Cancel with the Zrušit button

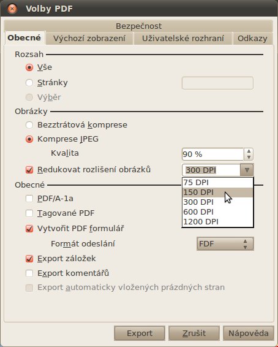194,333
